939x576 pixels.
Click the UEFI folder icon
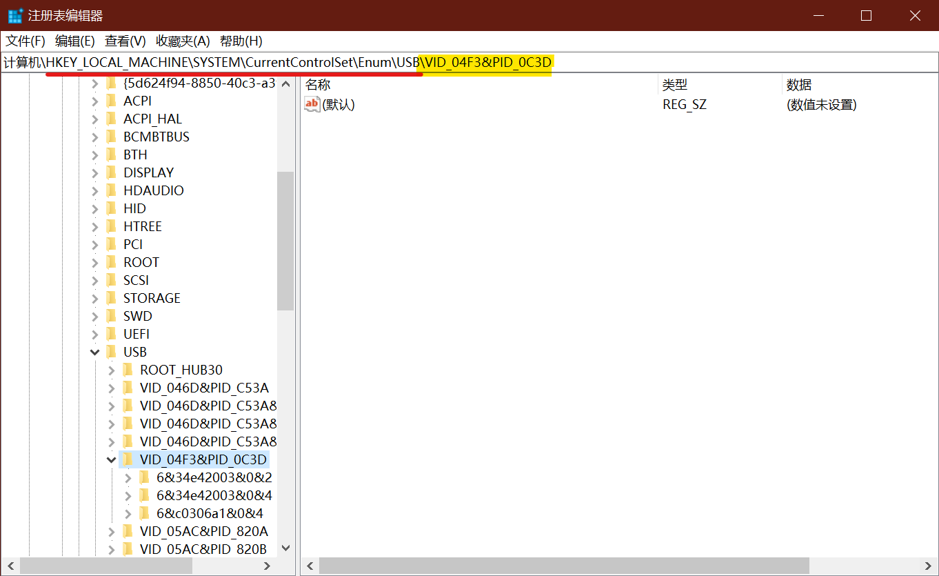[112, 334]
